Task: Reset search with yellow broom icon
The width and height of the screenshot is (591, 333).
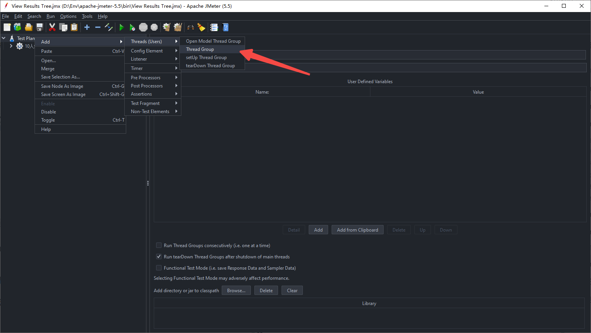Action: (x=201, y=27)
